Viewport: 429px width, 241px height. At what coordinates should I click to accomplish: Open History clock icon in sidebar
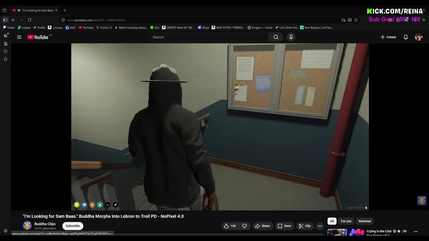click(x=5, y=51)
